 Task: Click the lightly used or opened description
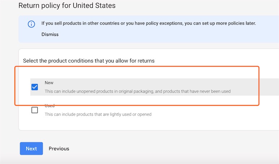tap(98, 114)
